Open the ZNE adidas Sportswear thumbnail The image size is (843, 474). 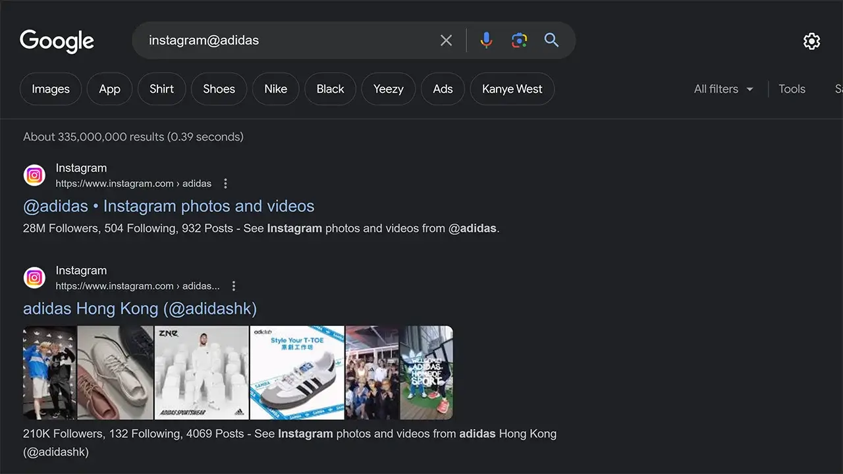(202, 373)
